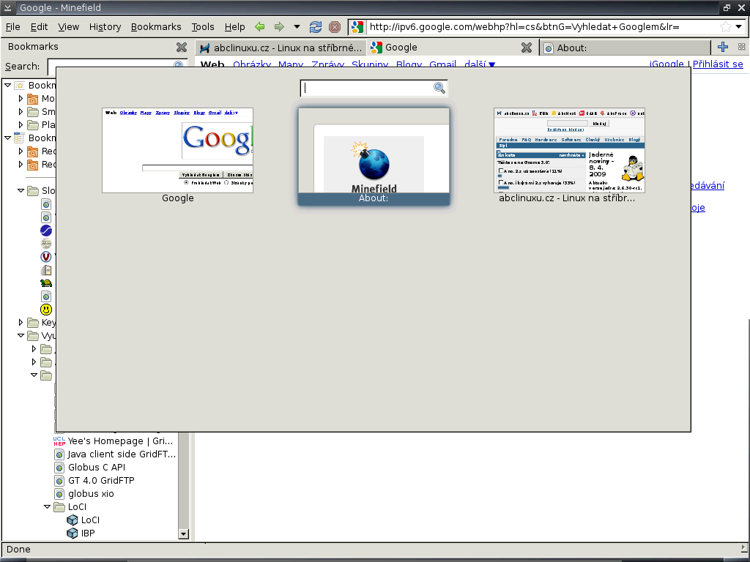Click the page icon beside Globus C API

pos(59,468)
